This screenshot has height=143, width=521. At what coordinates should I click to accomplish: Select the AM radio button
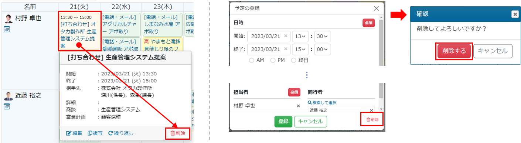coord(252,60)
